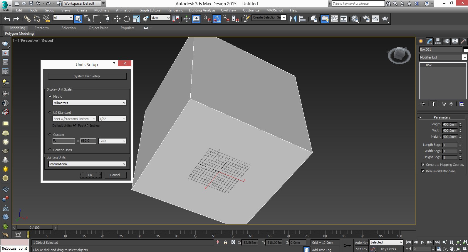Click the Key Filters button
This screenshot has width=468, height=252.
click(390, 249)
